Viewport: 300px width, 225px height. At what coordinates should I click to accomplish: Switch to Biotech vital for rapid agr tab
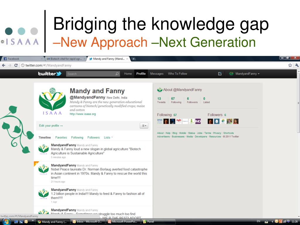pyautogui.click(x=66, y=59)
